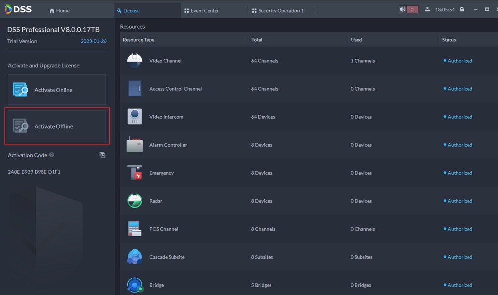Click the lock screen padlock icon

tap(462, 9)
